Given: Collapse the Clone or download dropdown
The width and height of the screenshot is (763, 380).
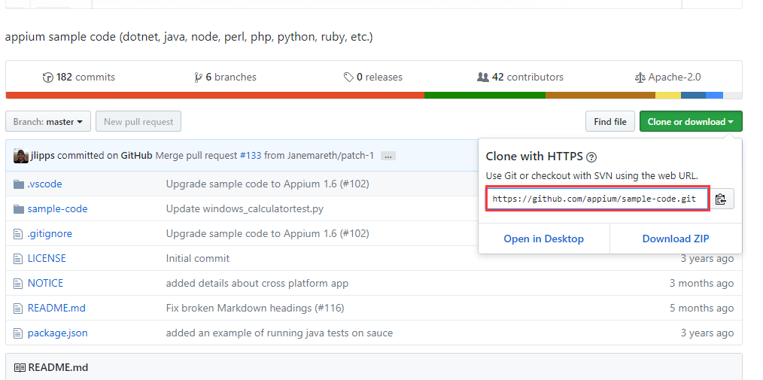Looking at the screenshot, I should pos(690,122).
